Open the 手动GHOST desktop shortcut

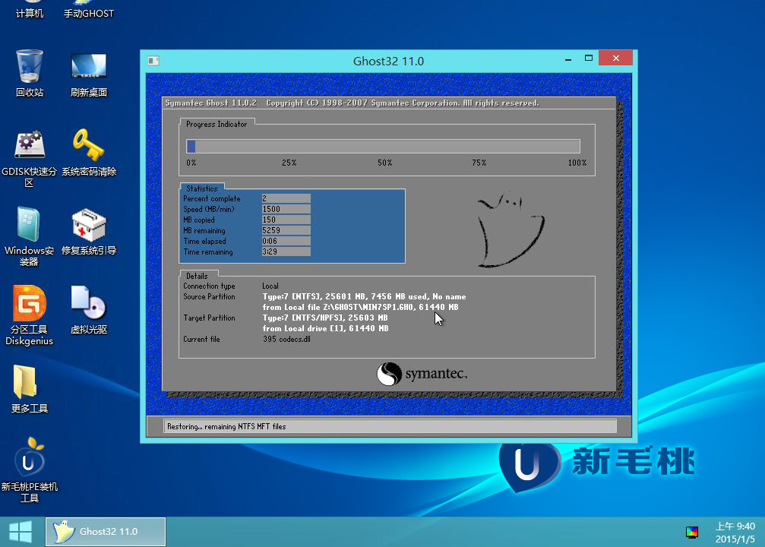(89, 9)
